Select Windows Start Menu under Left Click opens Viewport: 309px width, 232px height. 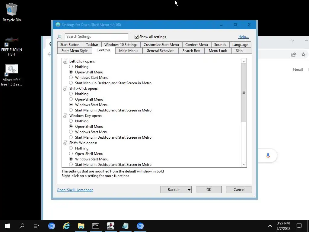click(x=71, y=78)
